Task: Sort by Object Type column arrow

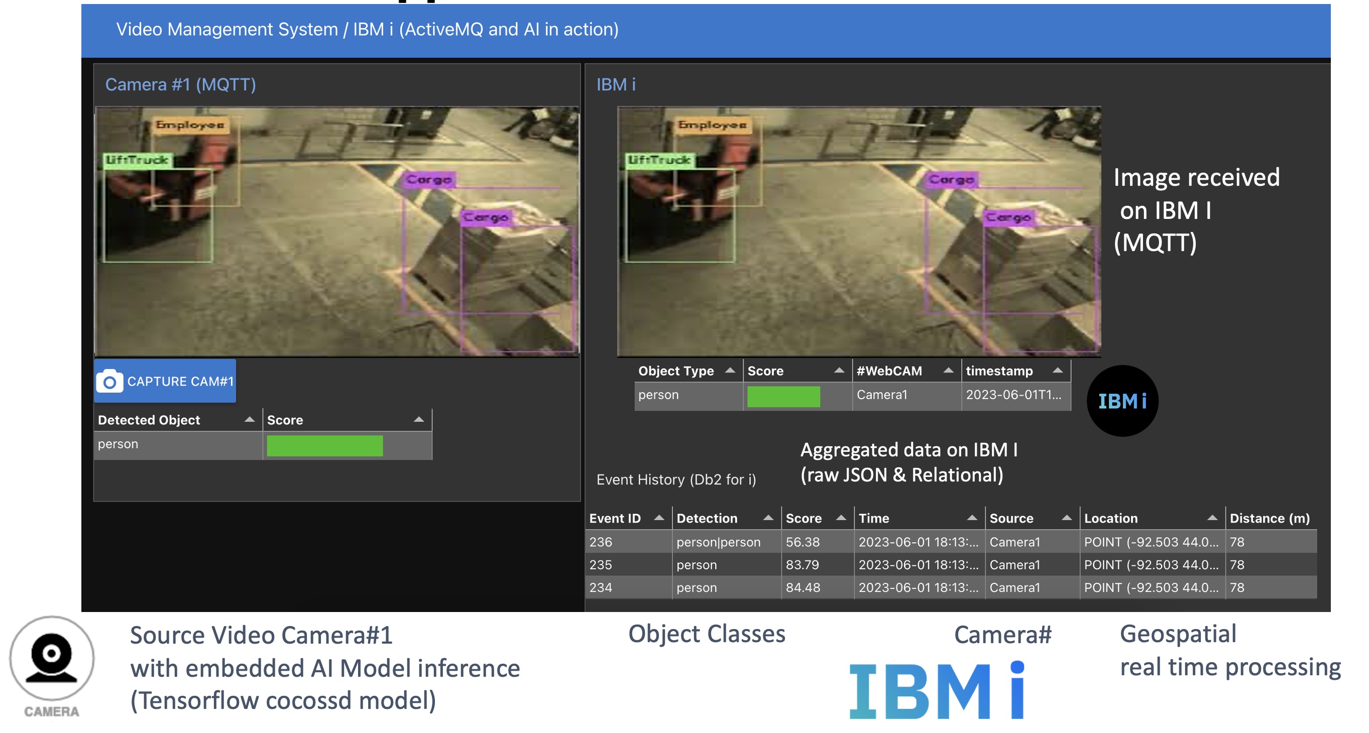Action: click(730, 370)
